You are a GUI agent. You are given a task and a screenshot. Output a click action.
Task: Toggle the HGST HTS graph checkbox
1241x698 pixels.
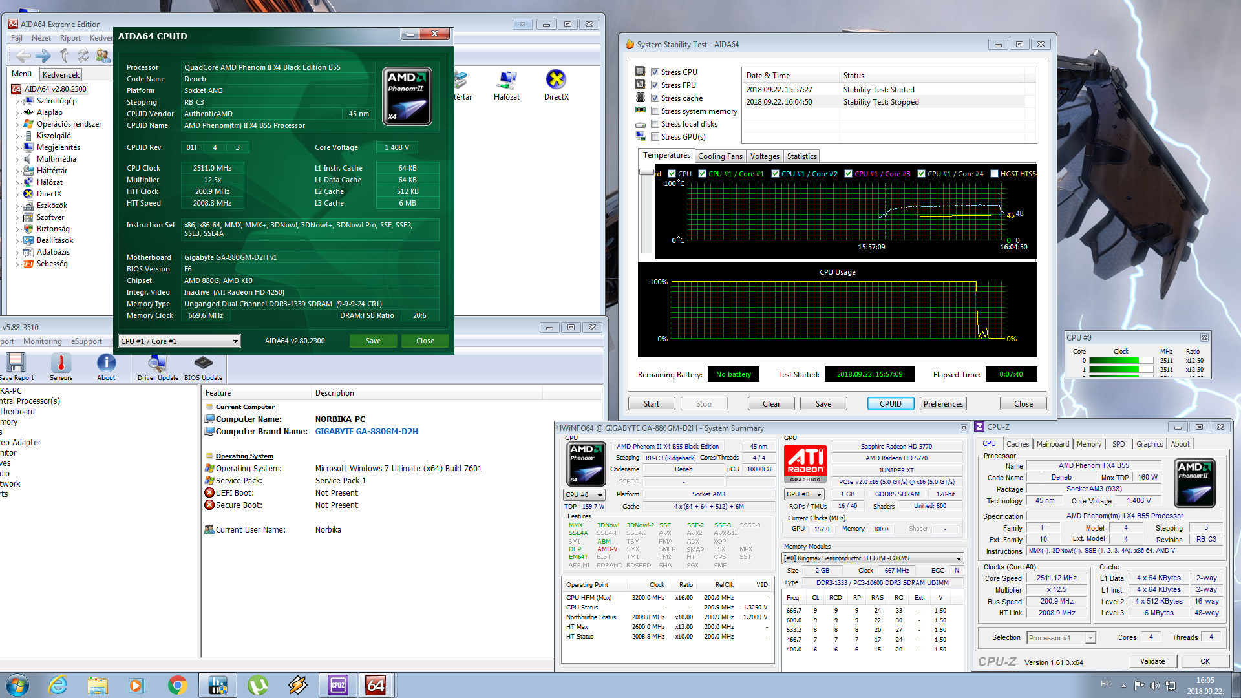(994, 174)
